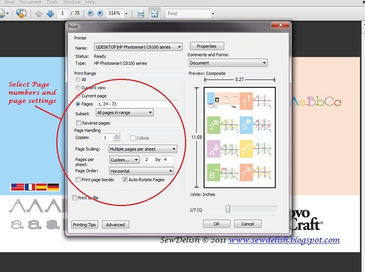Click the German flag icon in document

click(53, 187)
